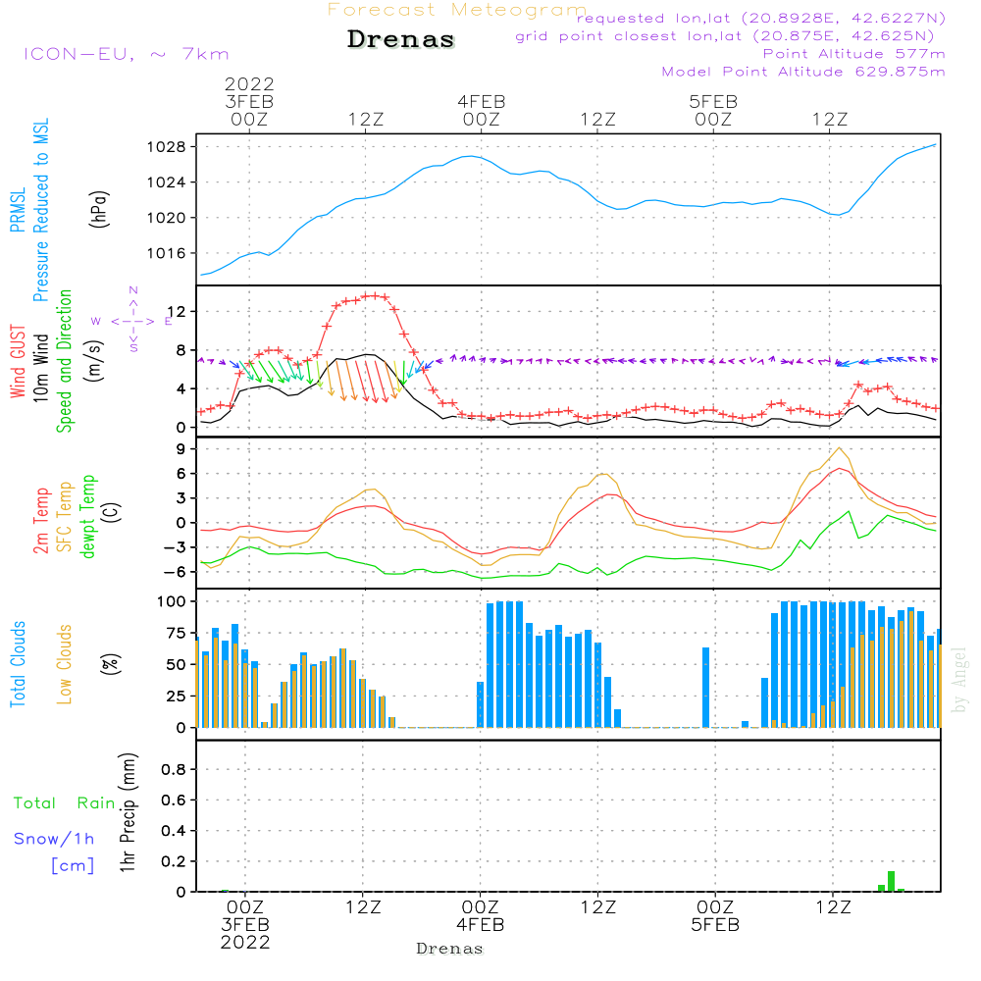The width and height of the screenshot is (981, 981).
Task: Click the wind gust peak near 12Z 3FEB
Action: click(x=374, y=295)
